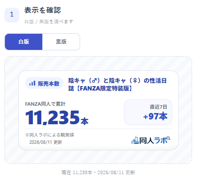The height and width of the screenshot is (182, 200).
Task: Click the 直近7日 +97本 box
Action: (148, 112)
